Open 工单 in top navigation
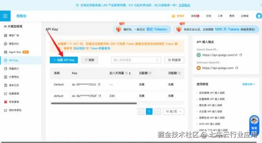262x143 pixels. [220, 16]
